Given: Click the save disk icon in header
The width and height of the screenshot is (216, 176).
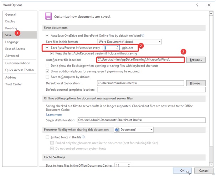Looking at the screenshot, I should 48,16.
